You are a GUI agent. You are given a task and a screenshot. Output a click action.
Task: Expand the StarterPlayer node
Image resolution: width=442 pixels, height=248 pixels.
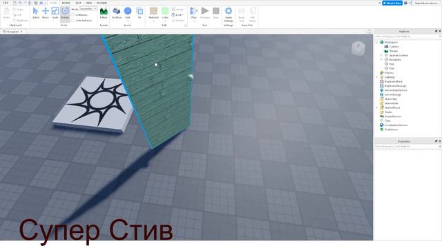[376, 107]
